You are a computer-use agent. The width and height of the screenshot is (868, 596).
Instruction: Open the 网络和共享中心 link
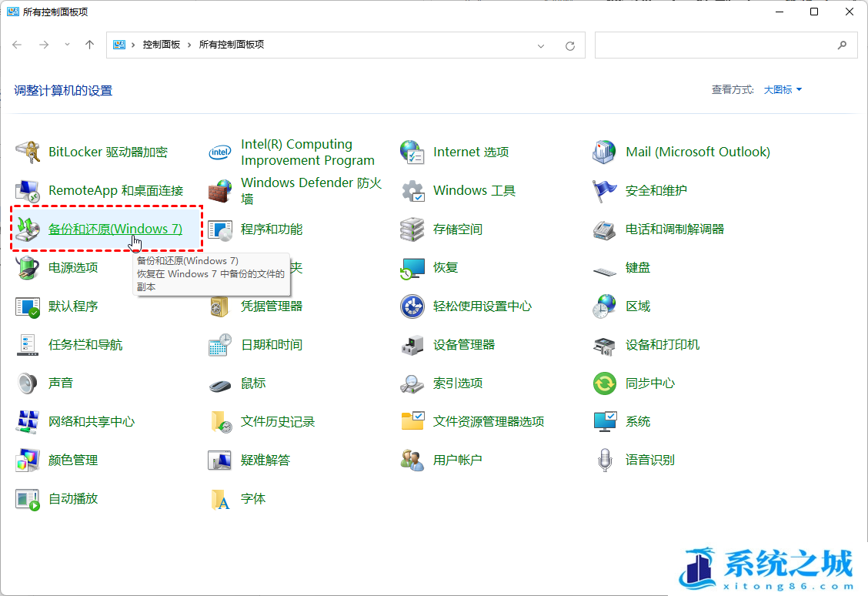click(x=92, y=421)
